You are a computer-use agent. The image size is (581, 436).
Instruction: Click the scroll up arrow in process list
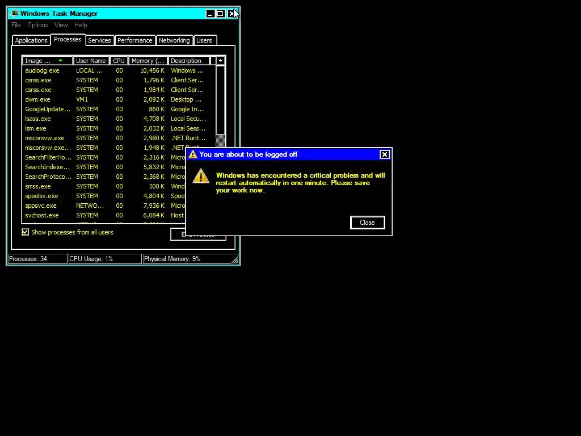point(221,60)
